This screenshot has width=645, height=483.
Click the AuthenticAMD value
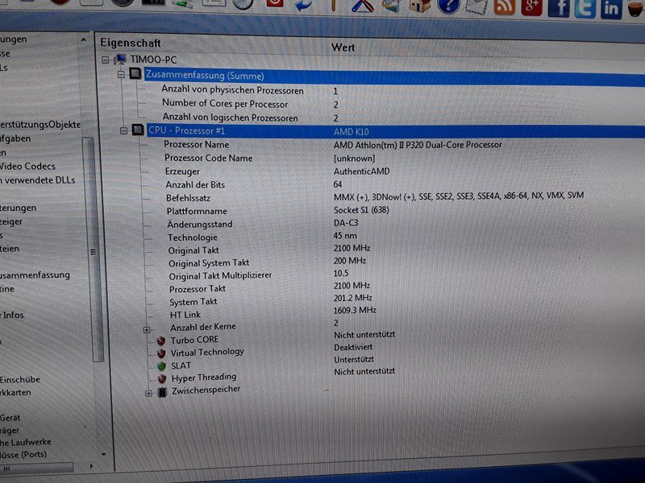point(361,171)
